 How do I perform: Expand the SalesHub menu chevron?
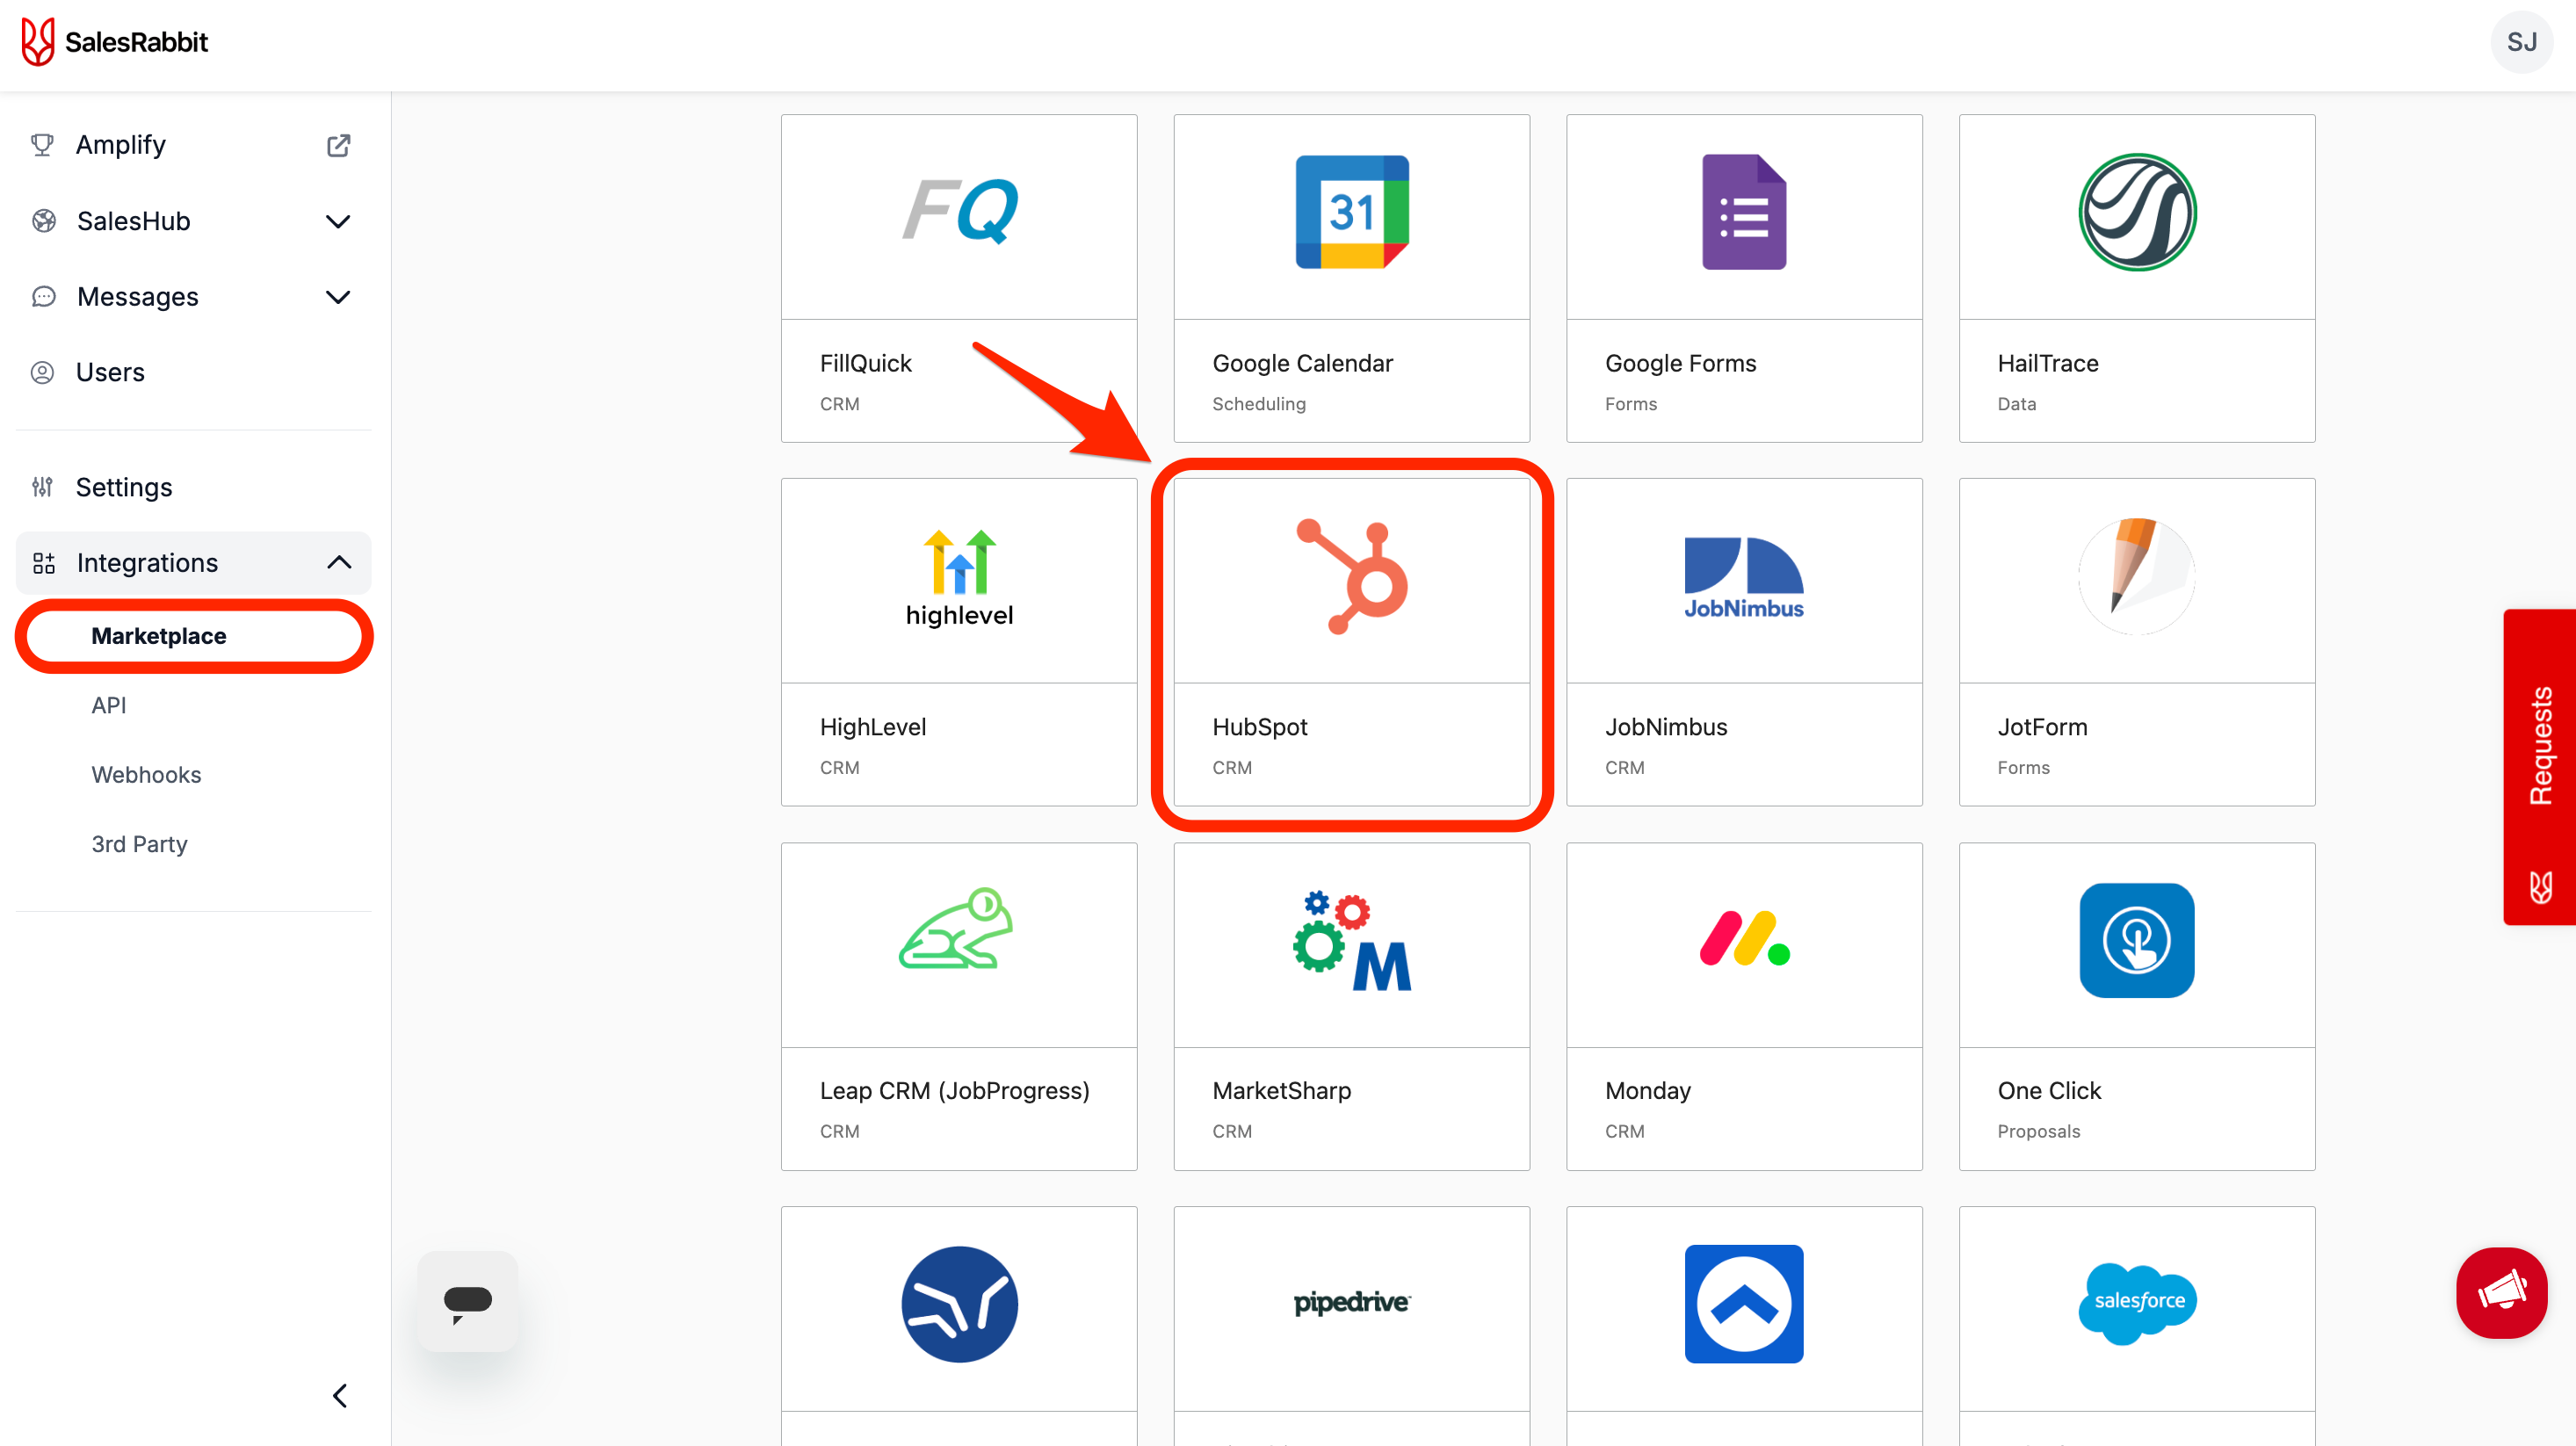tap(338, 221)
